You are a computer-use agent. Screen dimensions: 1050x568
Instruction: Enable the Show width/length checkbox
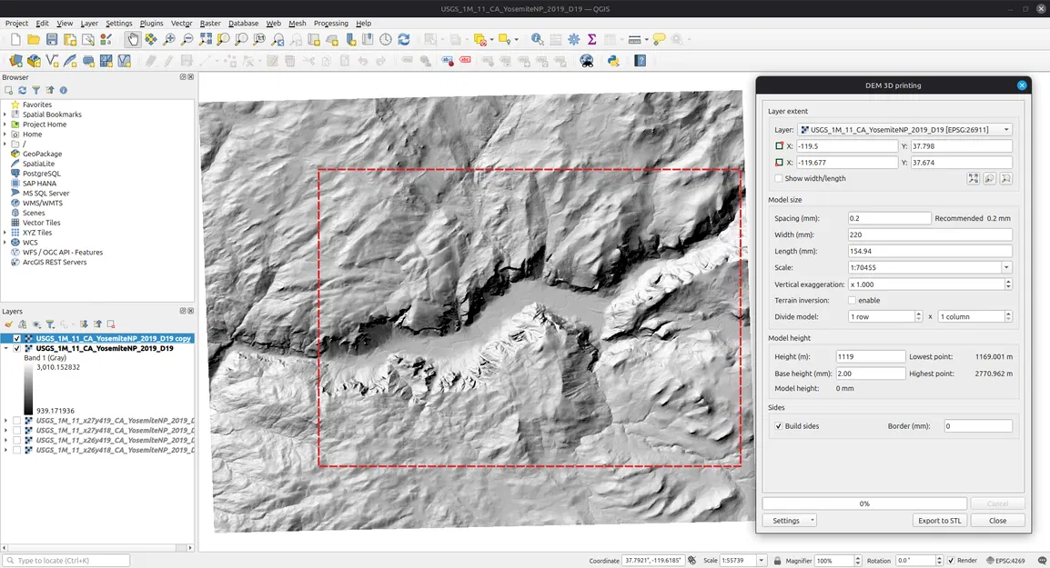pyautogui.click(x=781, y=178)
